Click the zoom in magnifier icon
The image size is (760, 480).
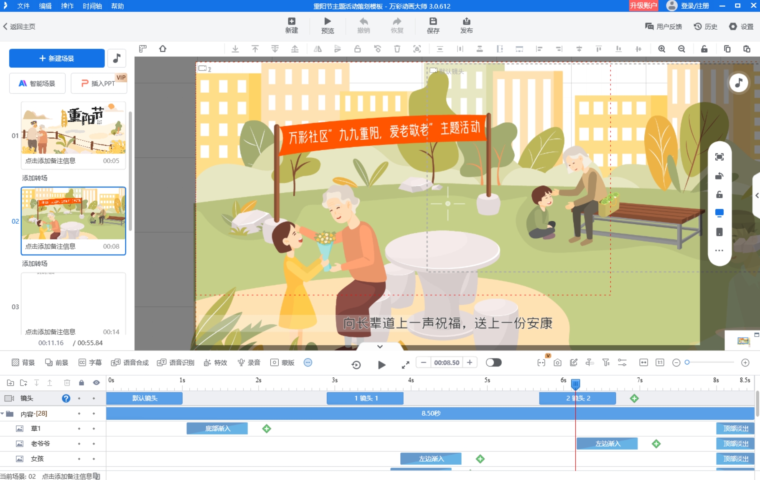pos(662,49)
